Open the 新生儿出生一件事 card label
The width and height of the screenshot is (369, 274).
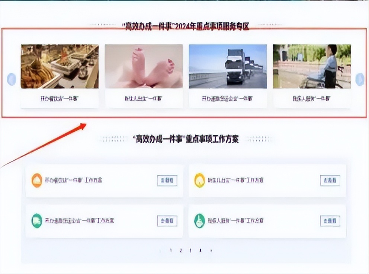144,99
